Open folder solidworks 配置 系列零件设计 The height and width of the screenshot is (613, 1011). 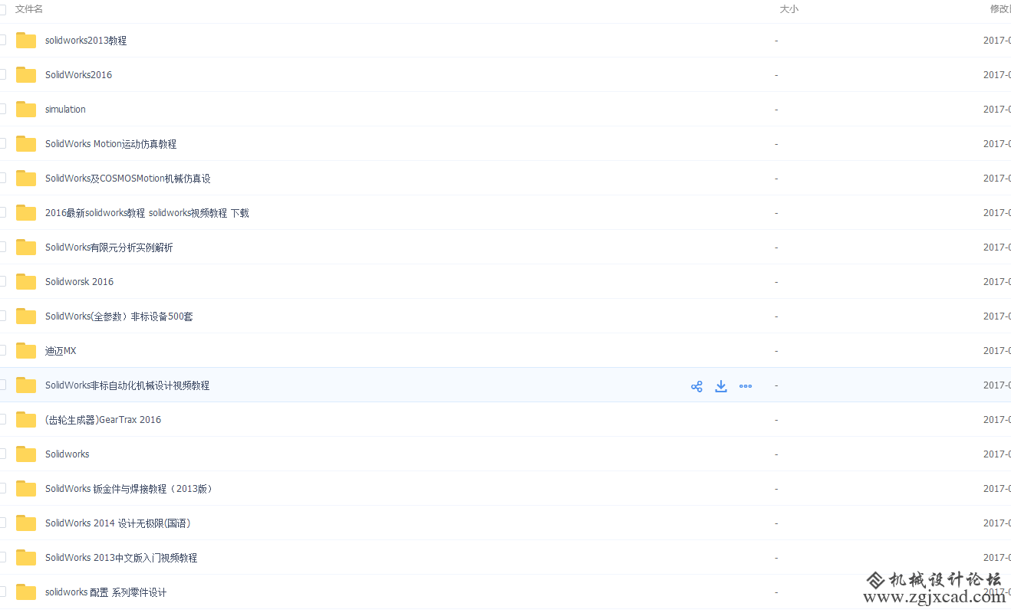point(106,592)
